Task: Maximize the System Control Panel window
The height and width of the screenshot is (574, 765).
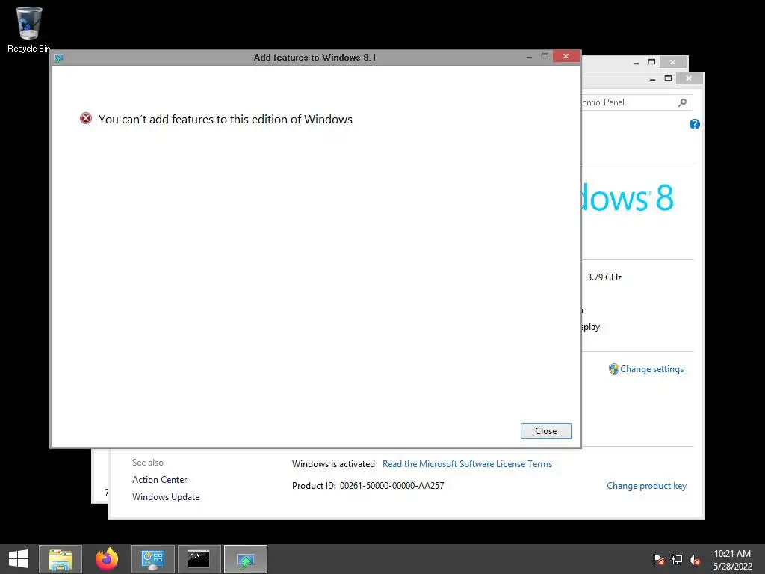Action: tap(669, 78)
